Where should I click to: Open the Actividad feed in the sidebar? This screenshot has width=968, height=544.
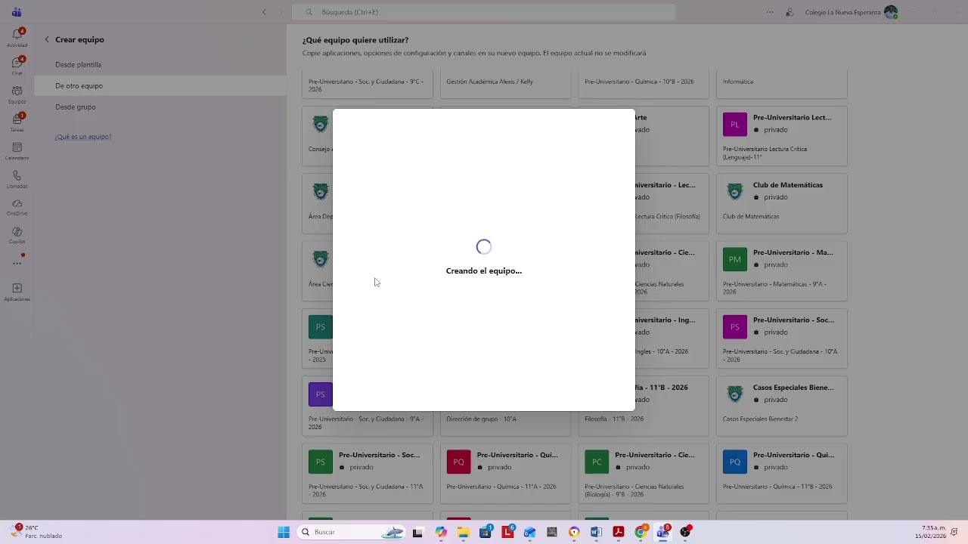17,37
